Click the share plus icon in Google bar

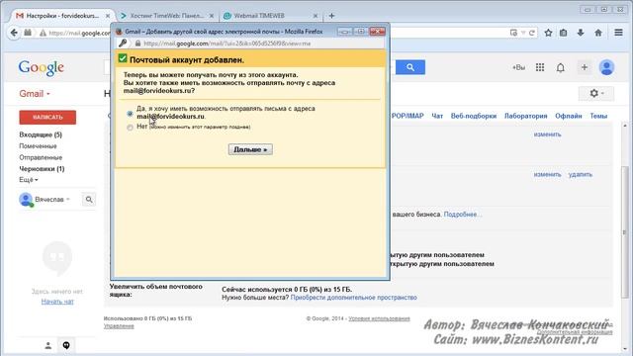pos(585,67)
